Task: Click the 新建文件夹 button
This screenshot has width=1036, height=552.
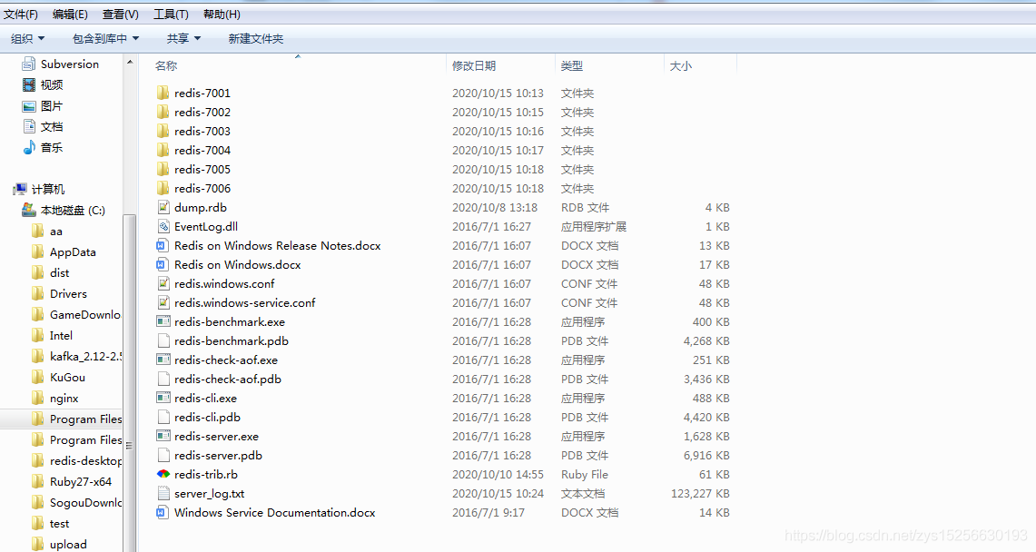Action: coord(256,39)
